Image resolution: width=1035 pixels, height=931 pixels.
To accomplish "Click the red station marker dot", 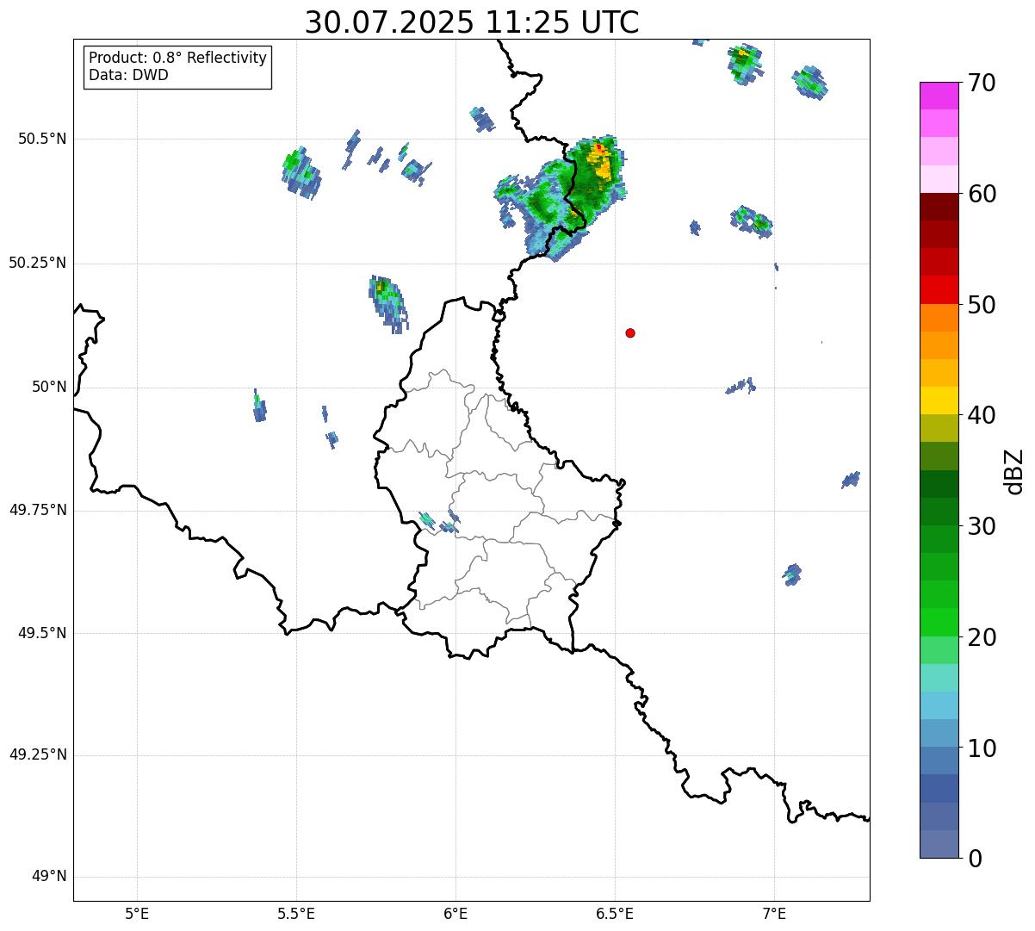I will click(630, 332).
